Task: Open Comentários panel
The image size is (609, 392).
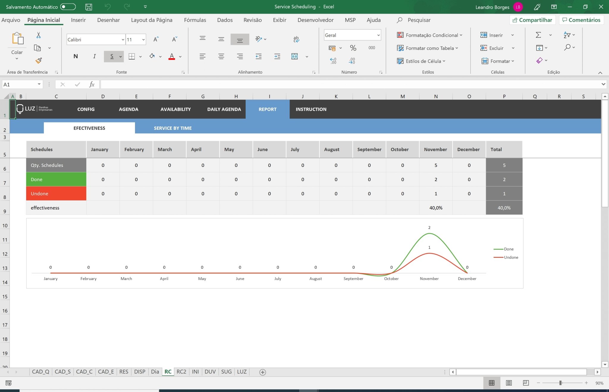Action: pyautogui.click(x=581, y=20)
